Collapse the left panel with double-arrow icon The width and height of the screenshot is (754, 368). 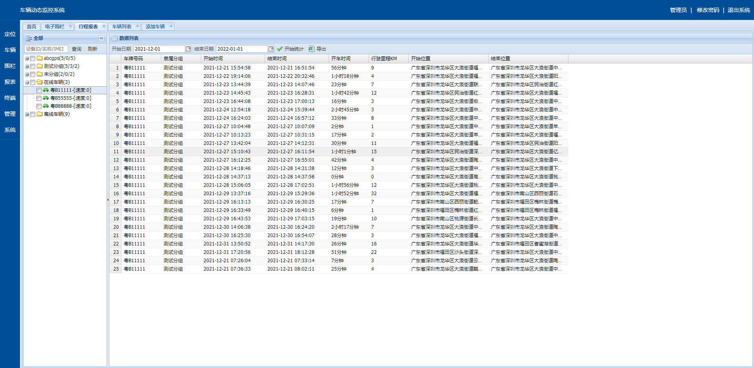click(101, 38)
